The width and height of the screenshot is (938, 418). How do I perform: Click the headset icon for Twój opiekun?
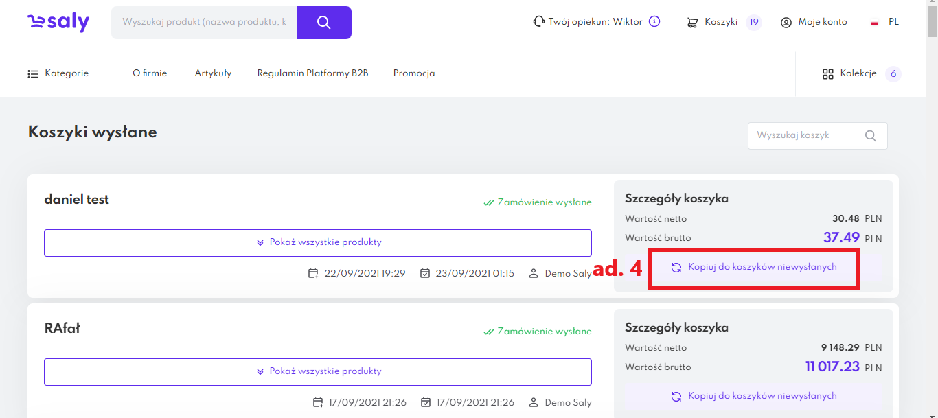click(539, 22)
